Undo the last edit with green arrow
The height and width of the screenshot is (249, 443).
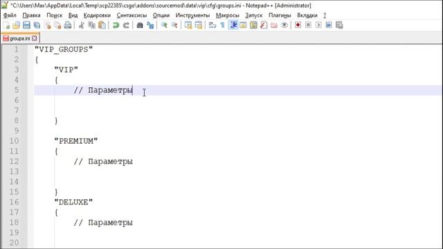[x=116, y=26]
